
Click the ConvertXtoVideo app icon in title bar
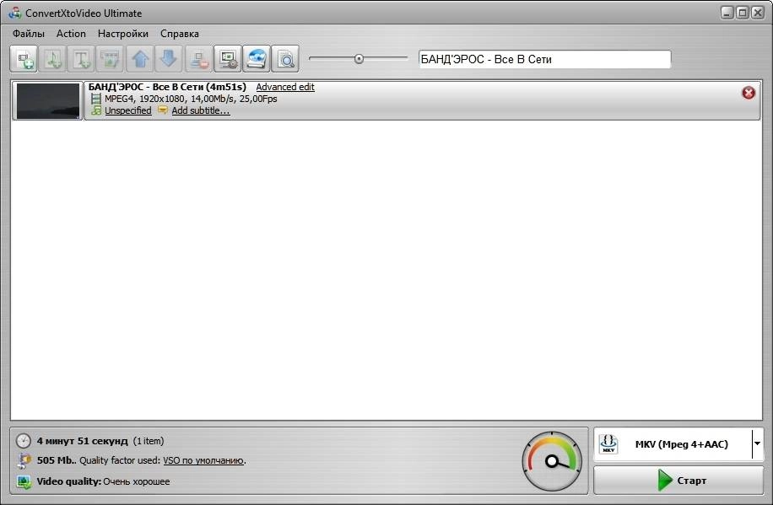pos(15,13)
